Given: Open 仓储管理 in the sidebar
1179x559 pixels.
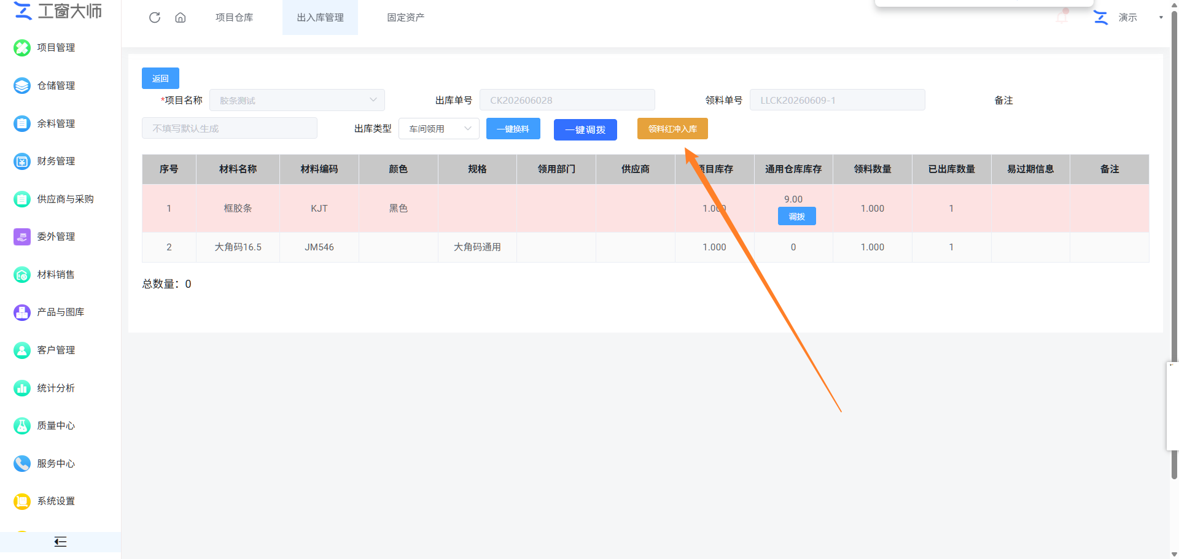Looking at the screenshot, I should (56, 86).
